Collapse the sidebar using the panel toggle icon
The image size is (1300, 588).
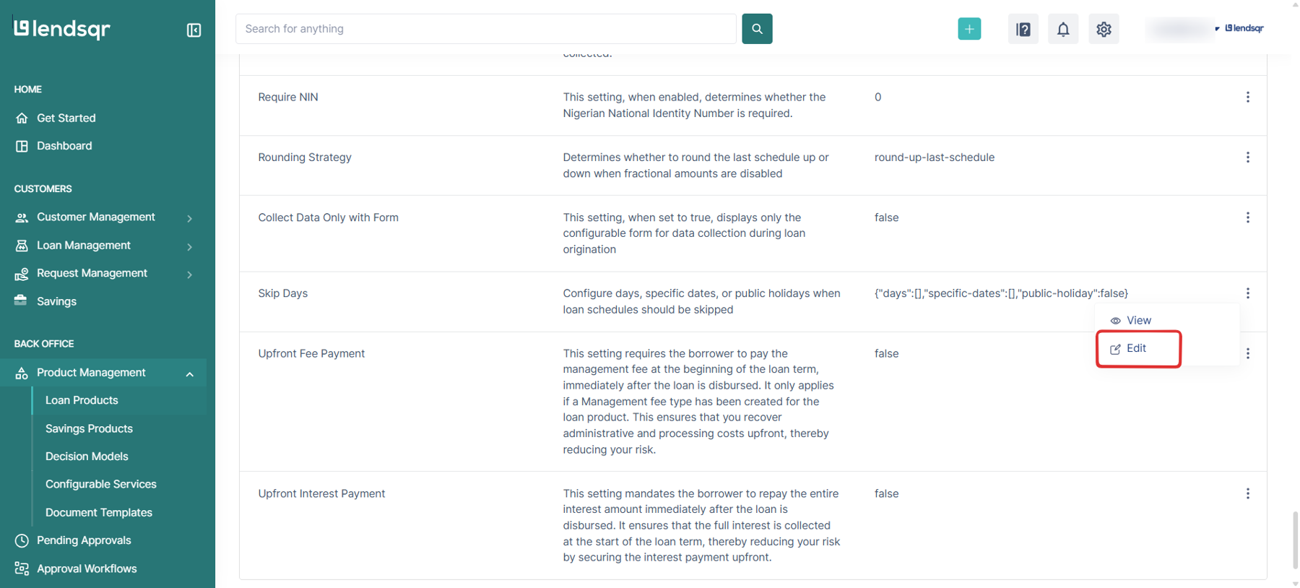(x=194, y=30)
